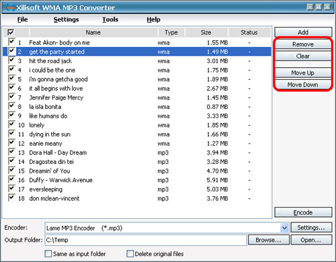Open the Tools menu
336x262 pixels.
tap(110, 19)
